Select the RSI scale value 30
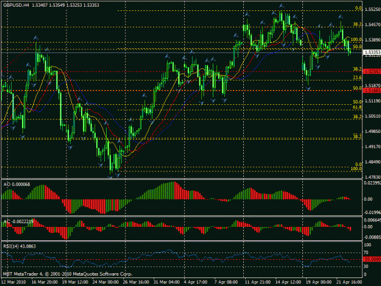381x286 pixels. point(366,266)
